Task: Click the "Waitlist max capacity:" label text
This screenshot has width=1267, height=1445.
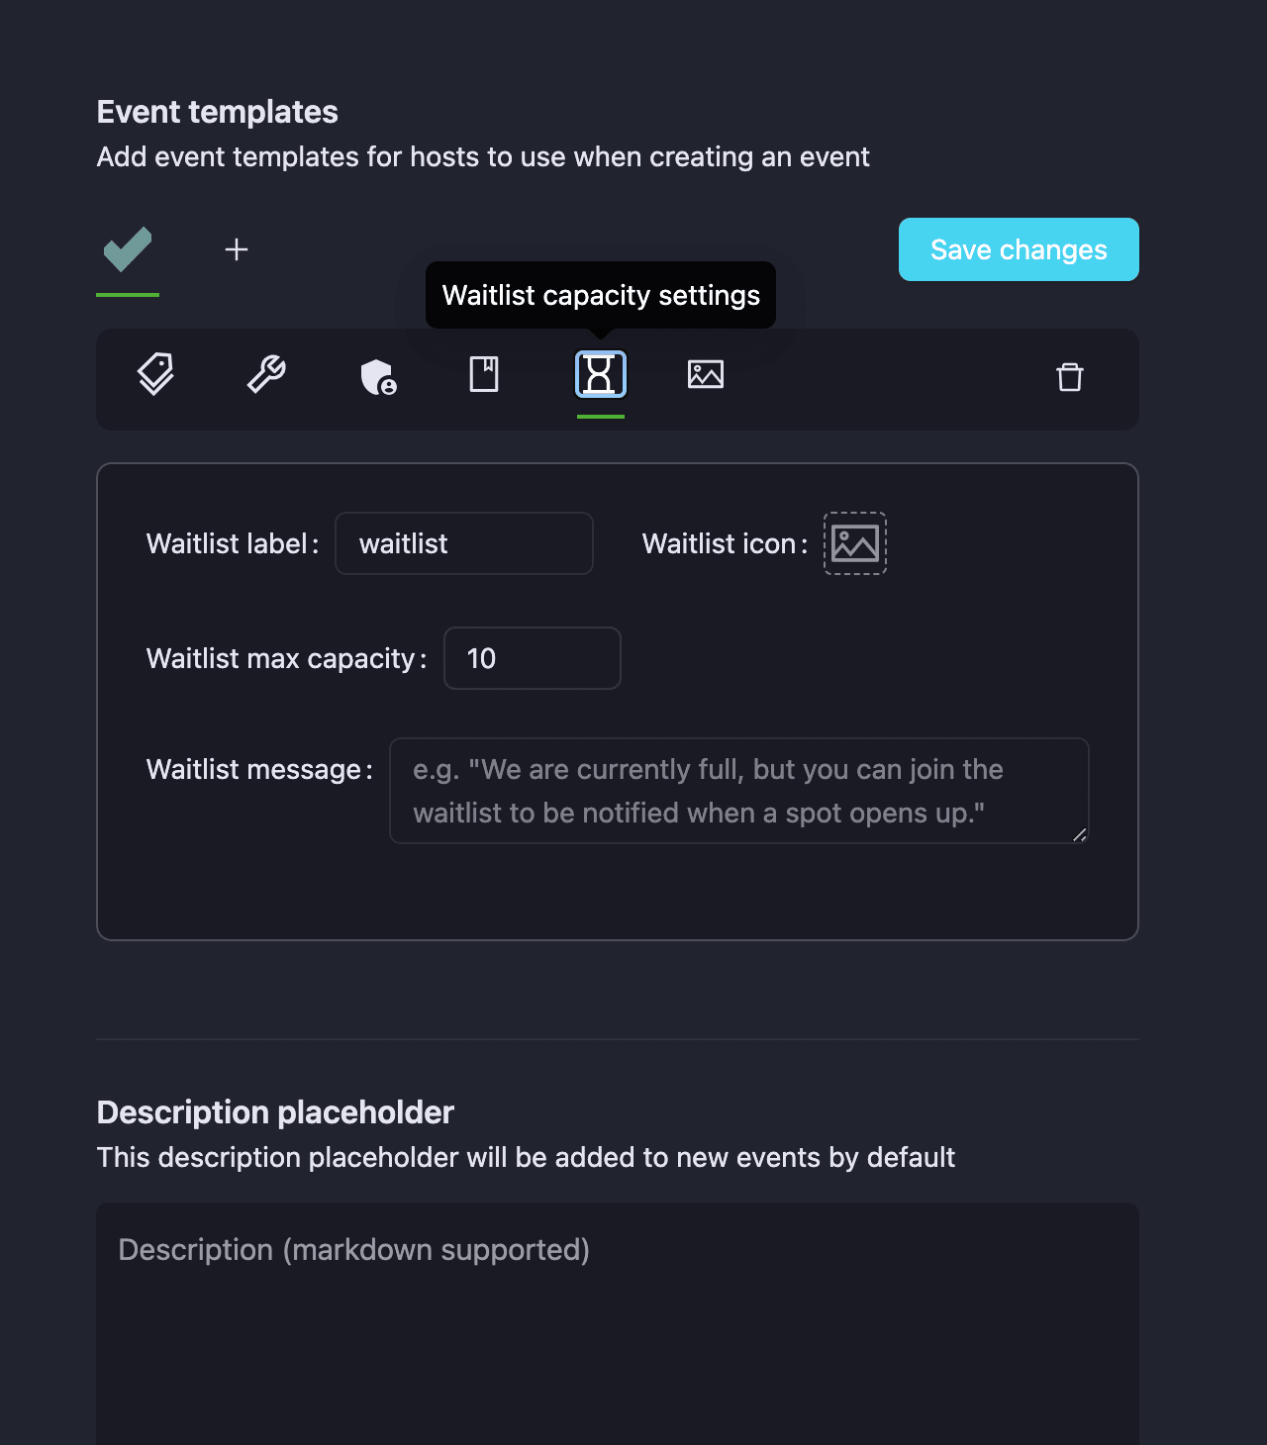Action: point(286,658)
